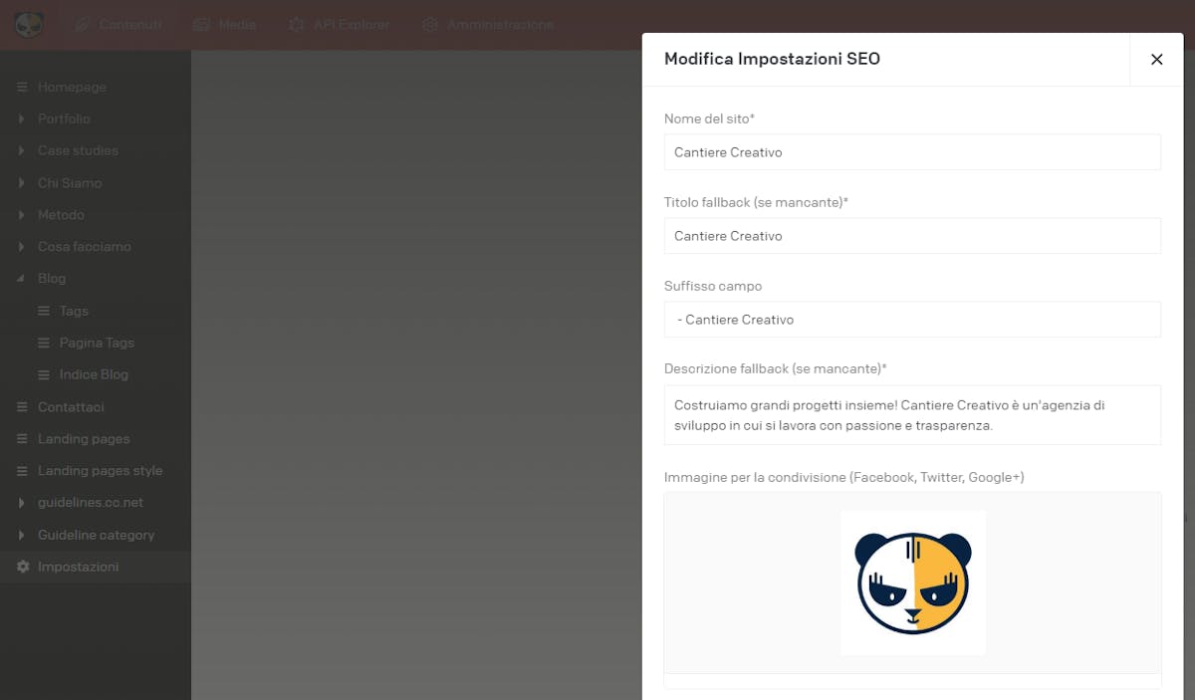Open Impostazioni with the gear icon

(x=96, y=567)
